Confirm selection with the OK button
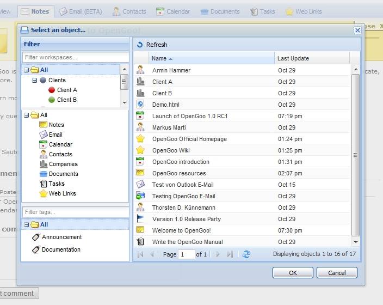This screenshot has width=383, height=305. click(293, 272)
